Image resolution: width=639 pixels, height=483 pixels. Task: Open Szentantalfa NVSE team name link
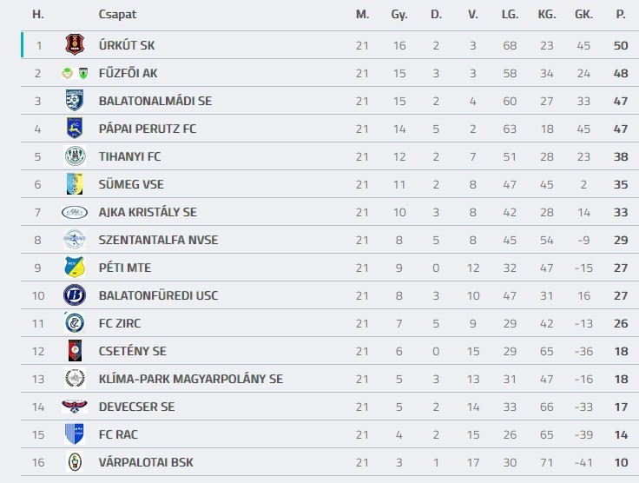[x=158, y=240]
